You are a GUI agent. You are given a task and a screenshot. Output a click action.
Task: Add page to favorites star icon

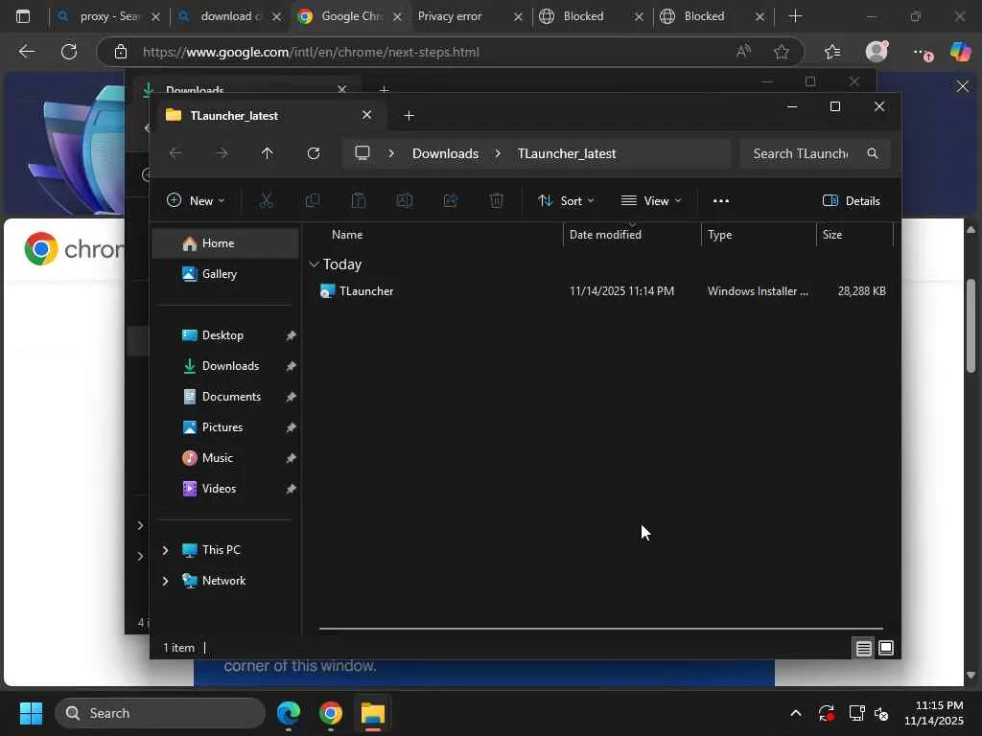coord(781,52)
